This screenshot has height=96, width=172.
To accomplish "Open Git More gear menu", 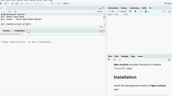I will pos(146,11).
